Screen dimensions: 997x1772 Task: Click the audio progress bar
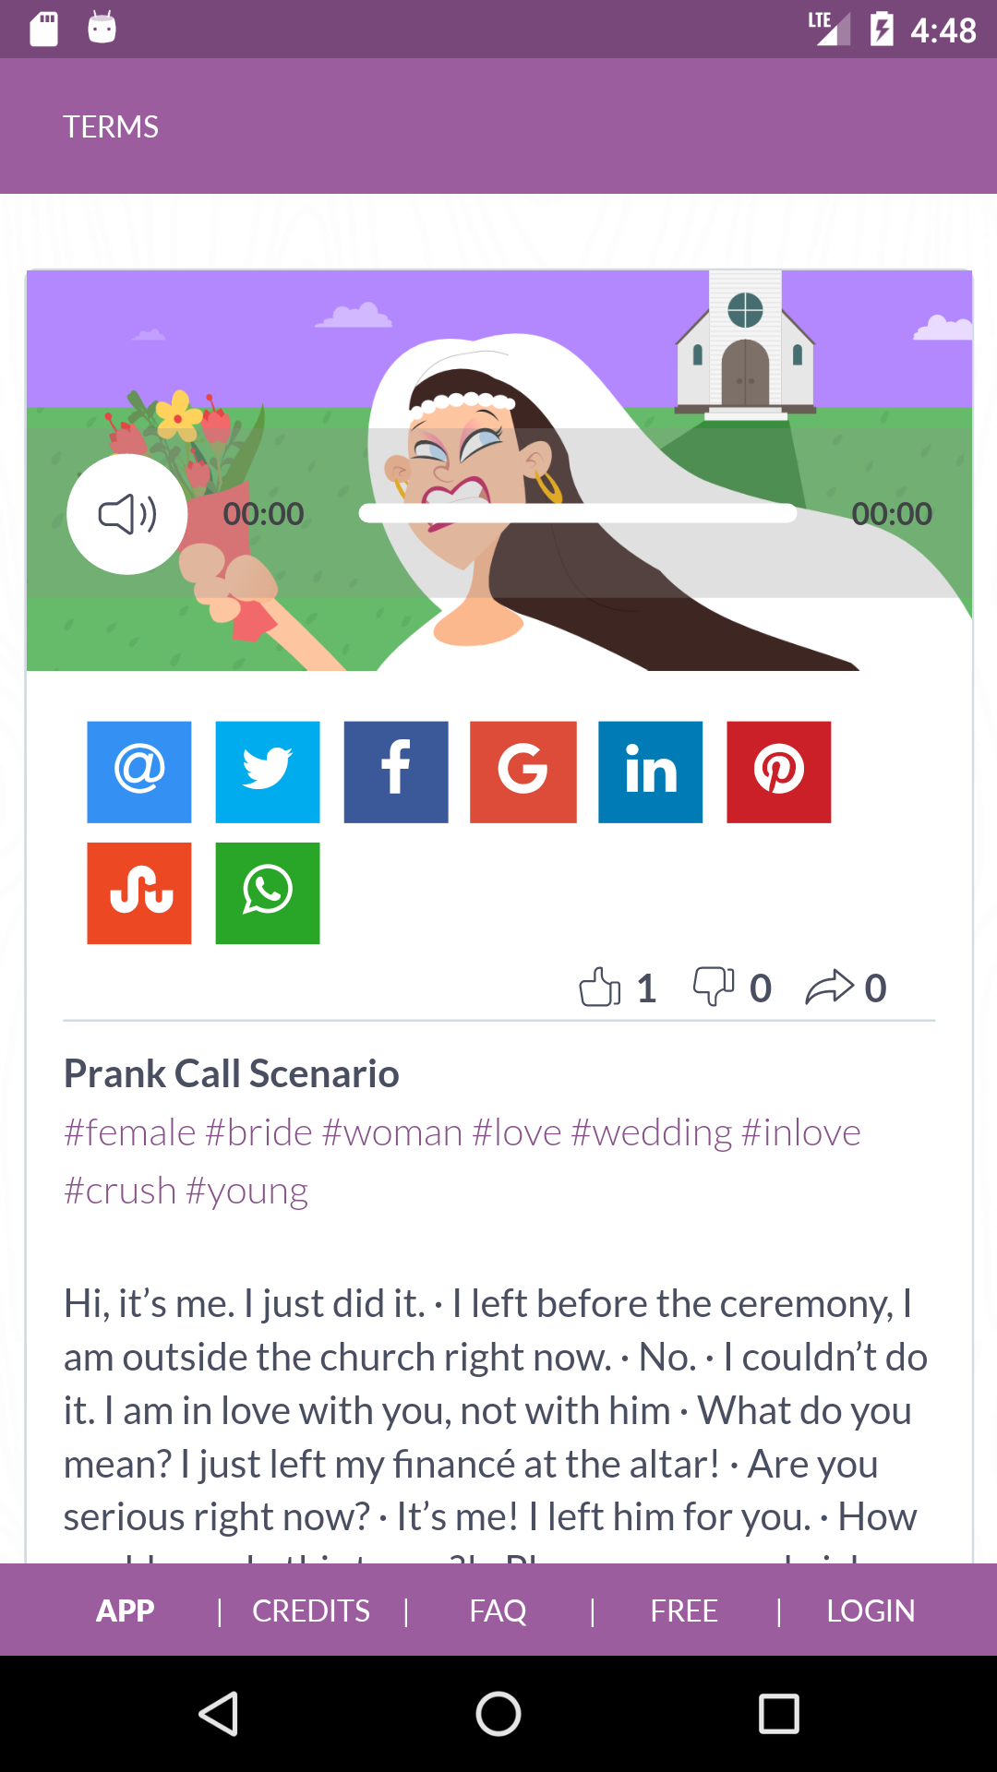click(577, 513)
